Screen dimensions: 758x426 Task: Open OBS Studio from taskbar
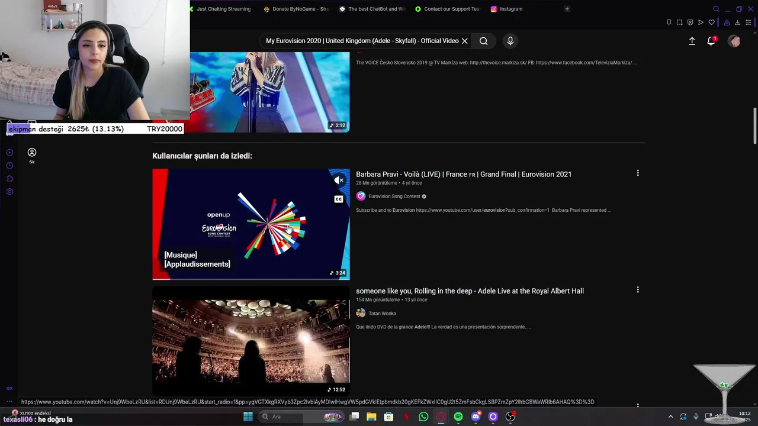click(510, 417)
